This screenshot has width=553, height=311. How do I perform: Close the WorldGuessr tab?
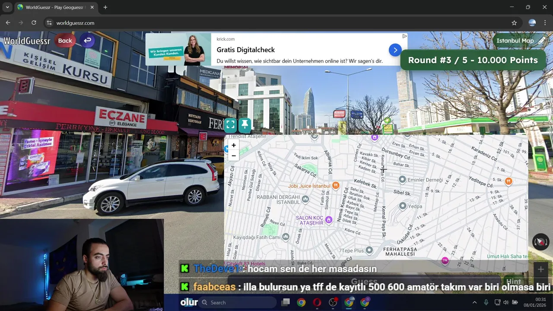(92, 7)
